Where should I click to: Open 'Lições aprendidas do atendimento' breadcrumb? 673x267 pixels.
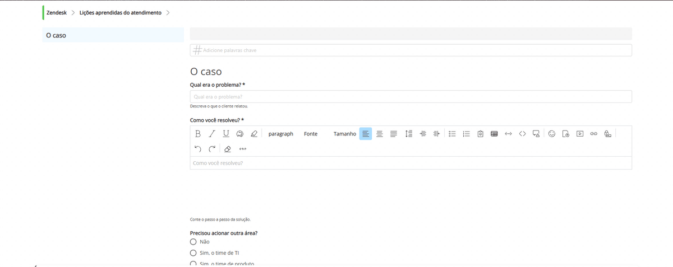121,12
